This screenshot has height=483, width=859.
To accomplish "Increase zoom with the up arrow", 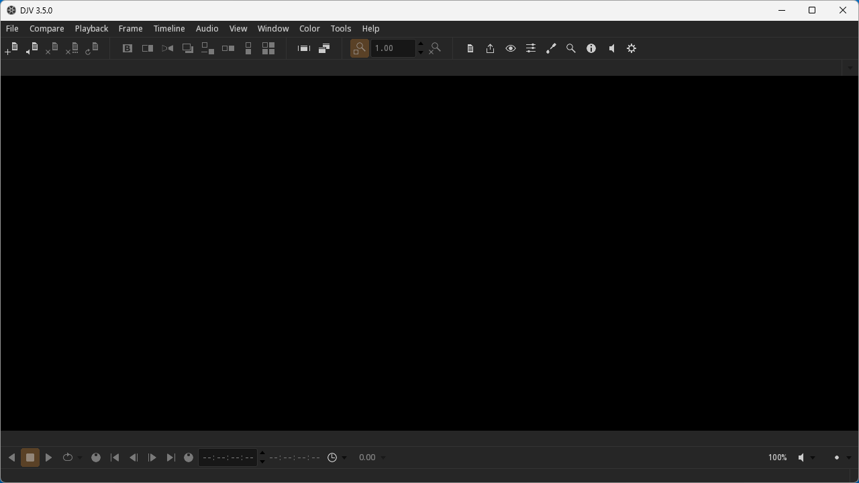I will tap(421, 44).
